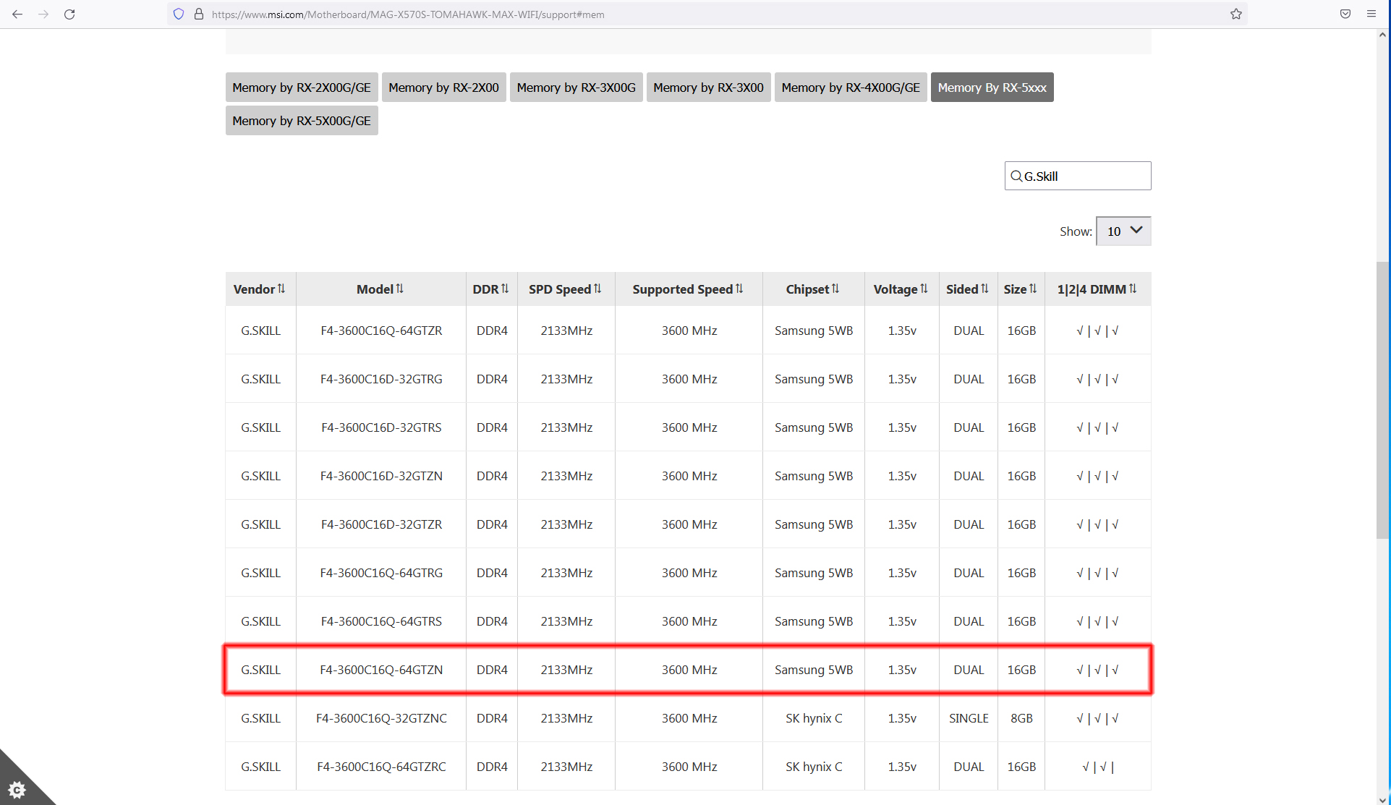Open the Memory by RX-2X00G/GE list
The width and height of the screenshot is (1391, 805).
[x=302, y=88]
